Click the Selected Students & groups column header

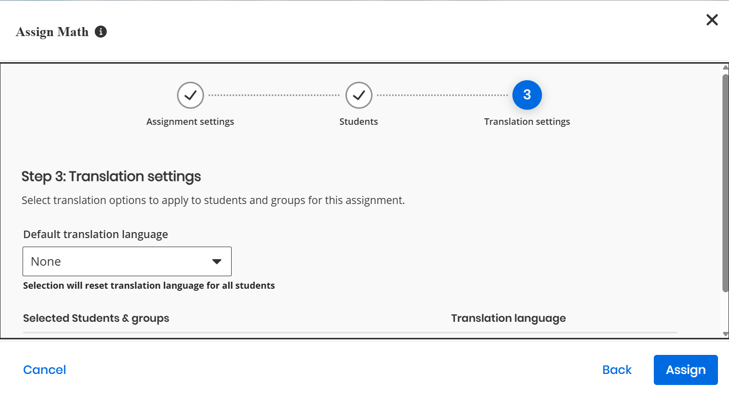point(96,318)
